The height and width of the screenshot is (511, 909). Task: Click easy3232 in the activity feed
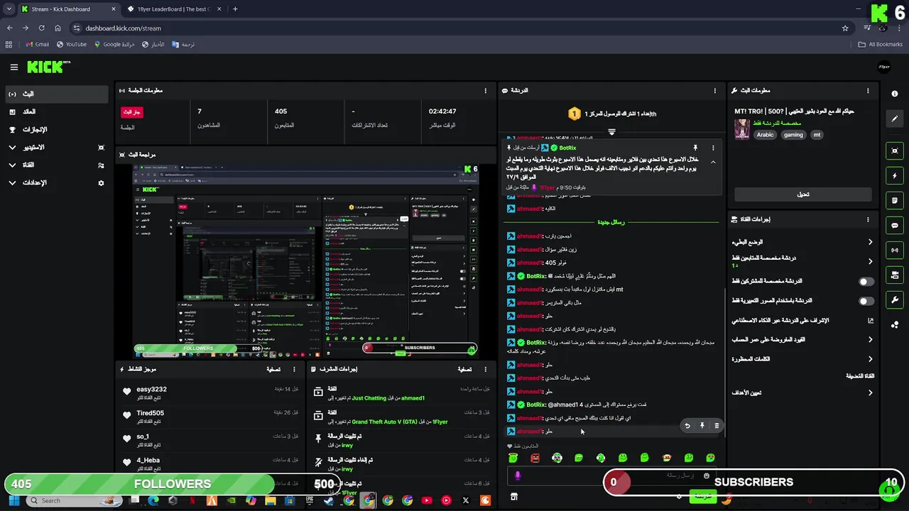[151, 390]
